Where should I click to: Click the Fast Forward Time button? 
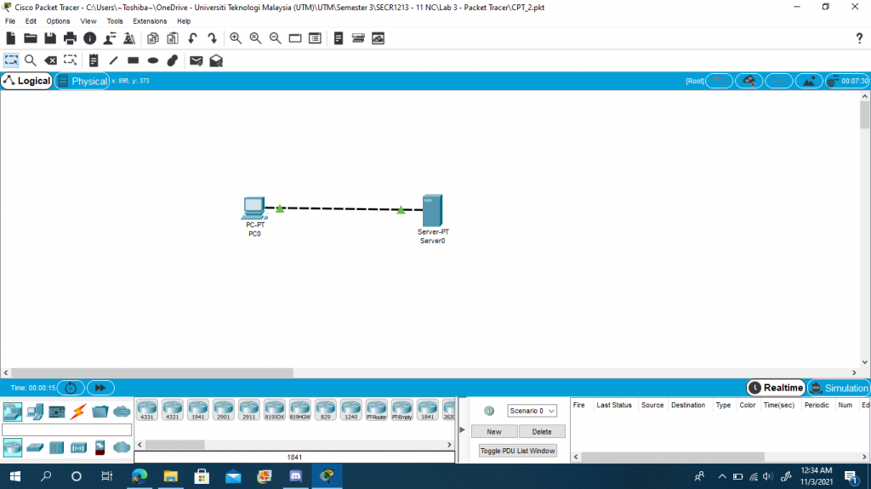(x=100, y=388)
